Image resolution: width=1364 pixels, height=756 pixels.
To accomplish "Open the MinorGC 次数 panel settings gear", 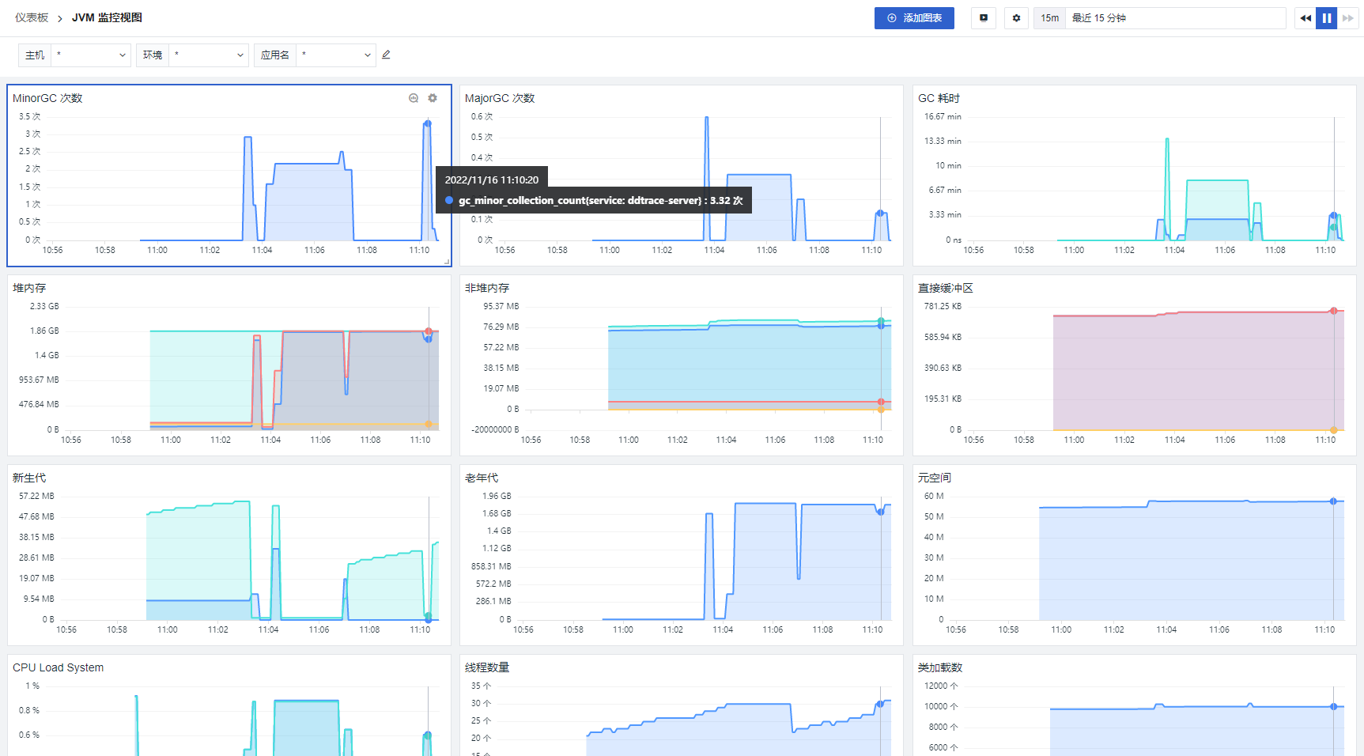I will (x=433, y=98).
